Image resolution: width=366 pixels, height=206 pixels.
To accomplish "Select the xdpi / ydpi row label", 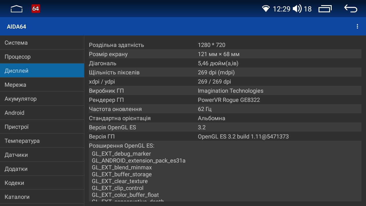I will (102, 82).
